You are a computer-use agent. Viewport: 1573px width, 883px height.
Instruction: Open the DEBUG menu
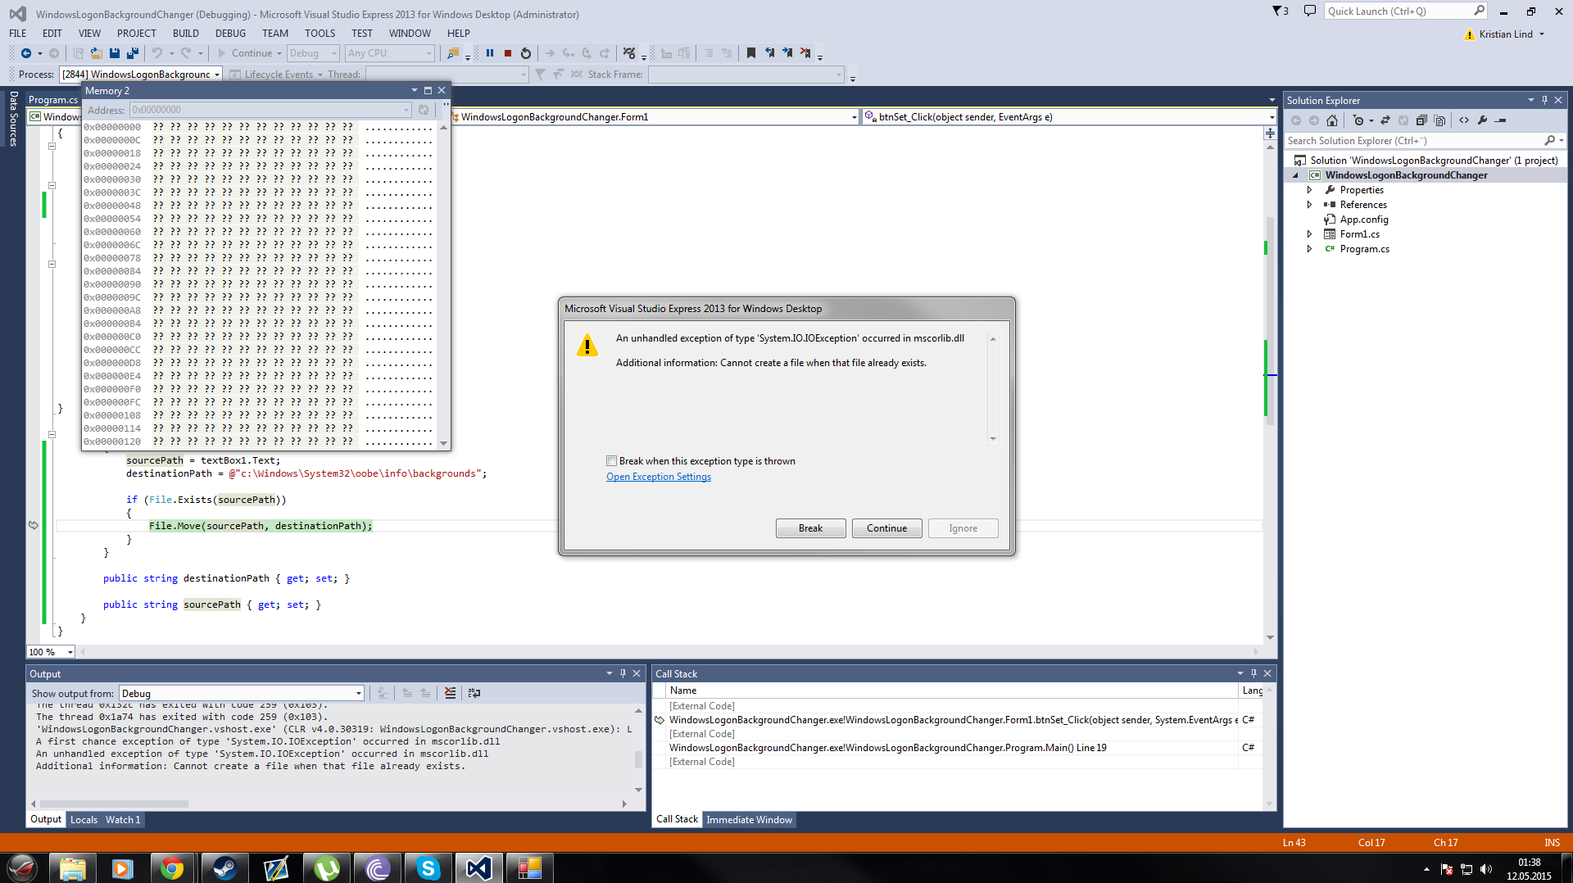point(230,34)
